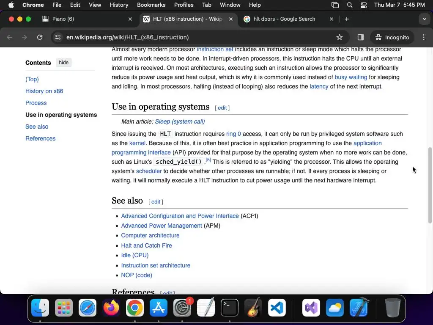Open the ring 0 link
Image resolution: width=433 pixels, height=325 pixels.
coord(233,134)
